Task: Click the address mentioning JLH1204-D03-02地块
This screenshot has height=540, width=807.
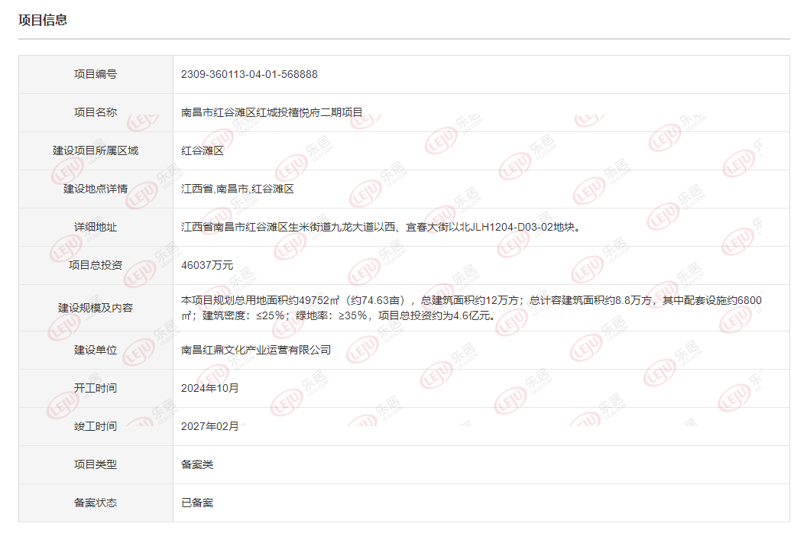Action: (381, 228)
